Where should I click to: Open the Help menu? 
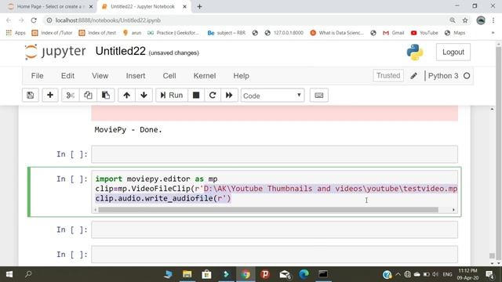point(241,76)
